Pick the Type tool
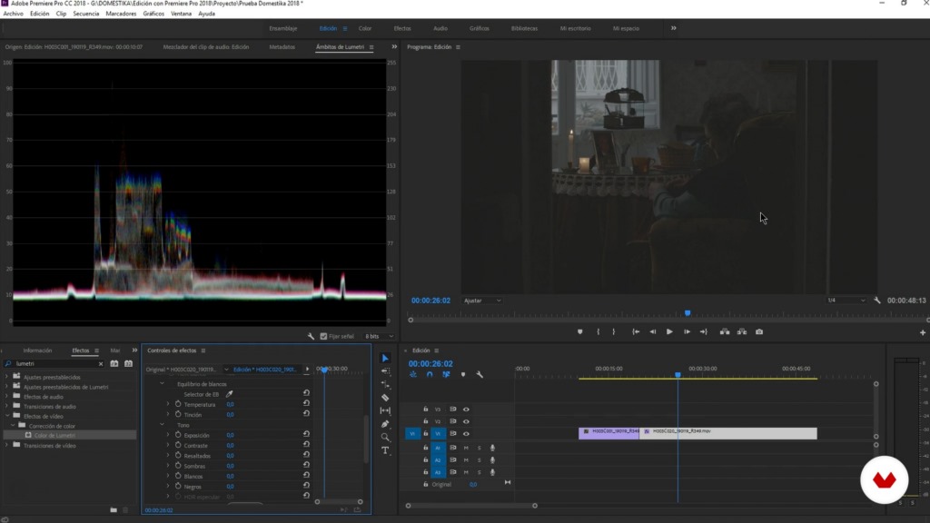 pos(385,450)
